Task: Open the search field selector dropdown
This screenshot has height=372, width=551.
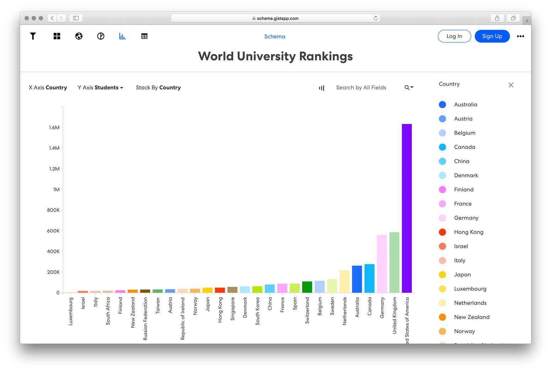Action: coord(409,88)
